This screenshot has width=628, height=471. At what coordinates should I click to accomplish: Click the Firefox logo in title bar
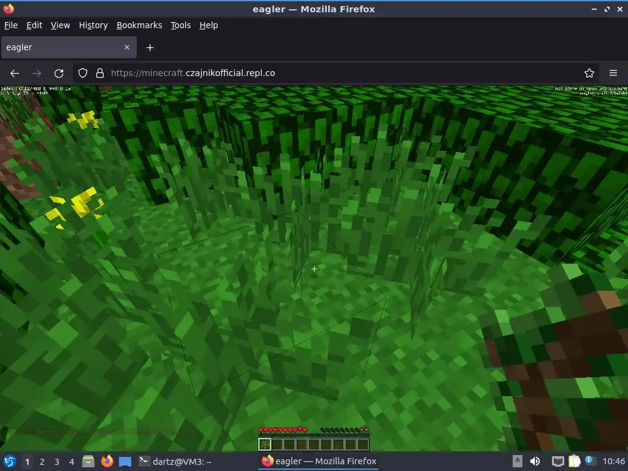[9, 9]
